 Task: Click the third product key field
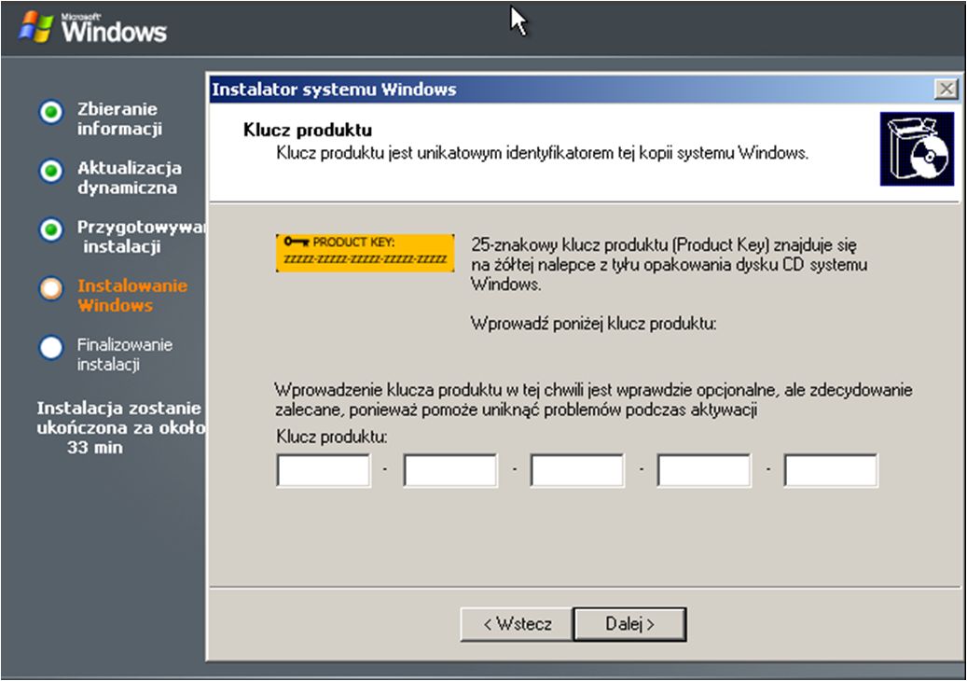click(x=577, y=471)
